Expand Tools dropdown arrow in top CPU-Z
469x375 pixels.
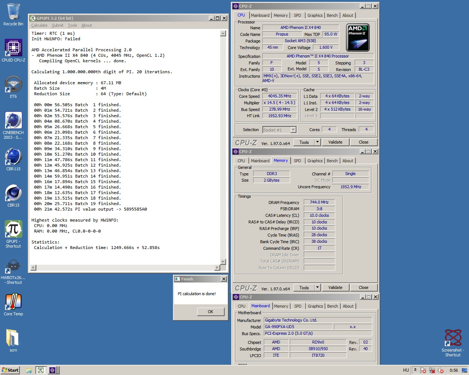317,142
